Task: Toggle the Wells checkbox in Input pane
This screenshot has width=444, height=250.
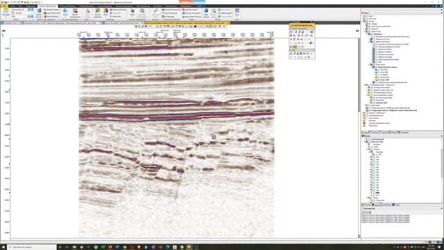Action: [x=367, y=16]
